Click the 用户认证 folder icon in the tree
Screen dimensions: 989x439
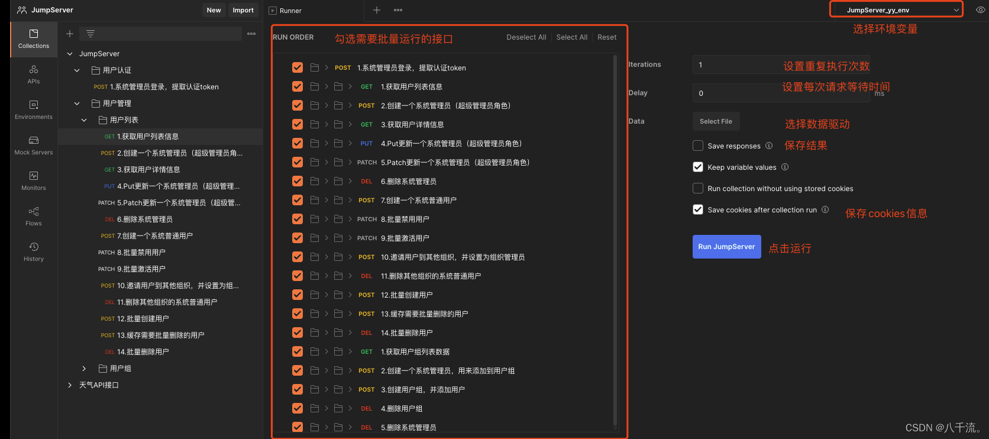click(96, 70)
